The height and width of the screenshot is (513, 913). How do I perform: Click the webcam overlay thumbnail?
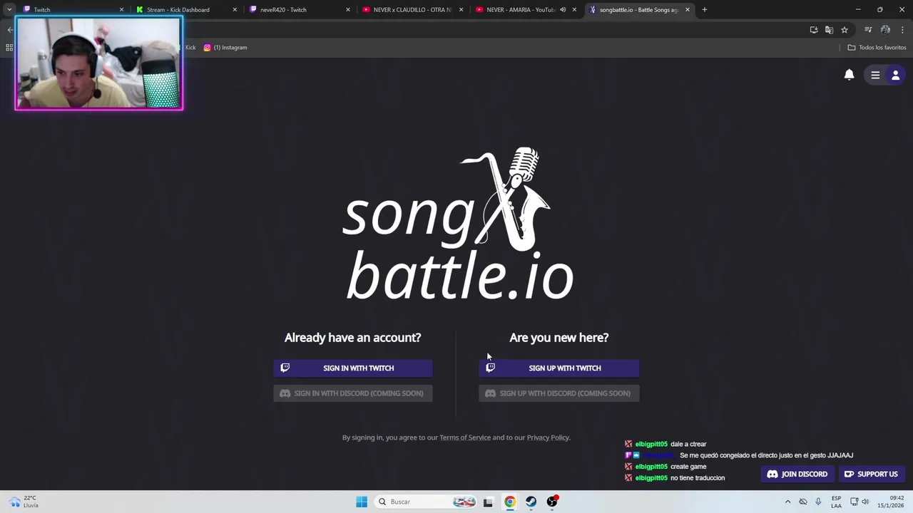[99, 63]
